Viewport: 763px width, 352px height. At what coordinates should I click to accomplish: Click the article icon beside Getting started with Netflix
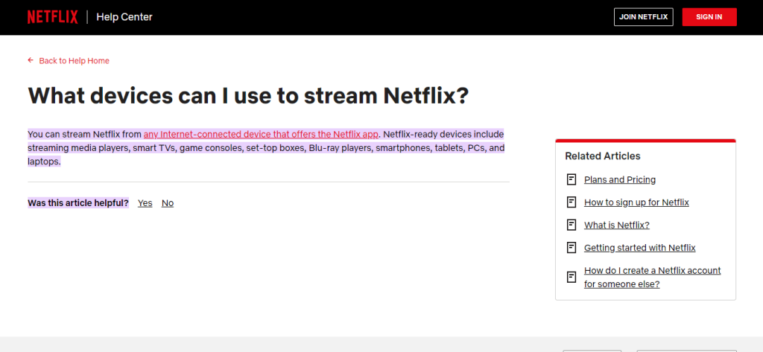pos(572,248)
